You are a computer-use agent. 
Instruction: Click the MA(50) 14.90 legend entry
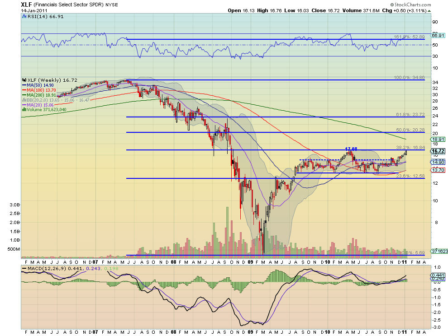[40, 85]
